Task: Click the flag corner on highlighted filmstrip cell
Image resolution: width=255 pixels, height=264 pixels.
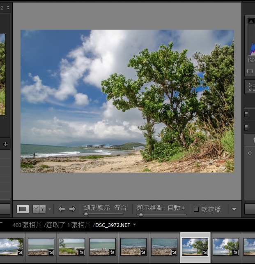Action: 181,234
